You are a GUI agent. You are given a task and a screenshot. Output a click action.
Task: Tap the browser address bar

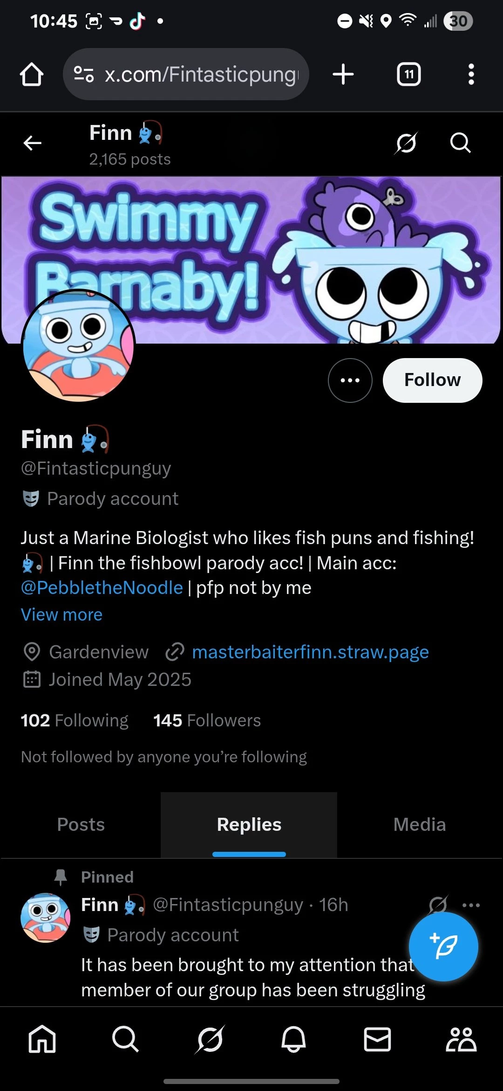click(186, 75)
